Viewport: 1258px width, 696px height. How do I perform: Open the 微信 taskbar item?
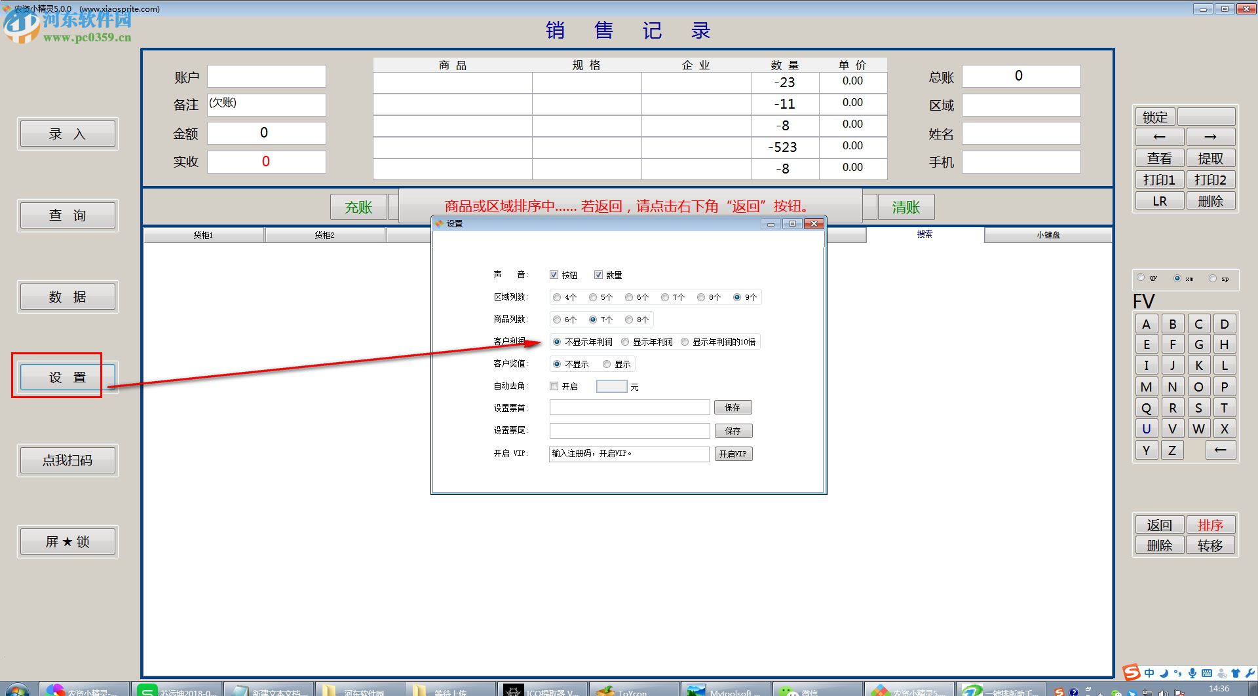tap(817, 690)
